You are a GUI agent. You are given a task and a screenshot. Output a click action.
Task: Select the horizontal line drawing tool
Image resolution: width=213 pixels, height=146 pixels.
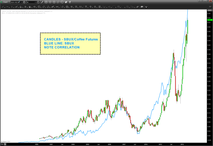[7, 7]
